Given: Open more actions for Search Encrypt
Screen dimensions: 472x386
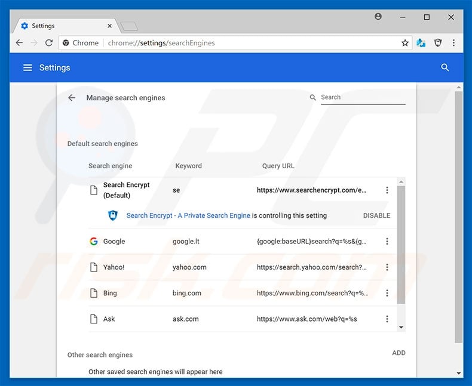Looking at the screenshot, I should (x=387, y=190).
